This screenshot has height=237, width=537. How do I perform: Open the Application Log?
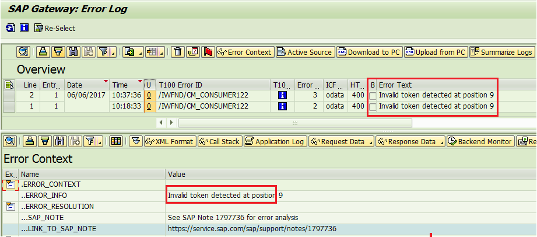coord(275,141)
